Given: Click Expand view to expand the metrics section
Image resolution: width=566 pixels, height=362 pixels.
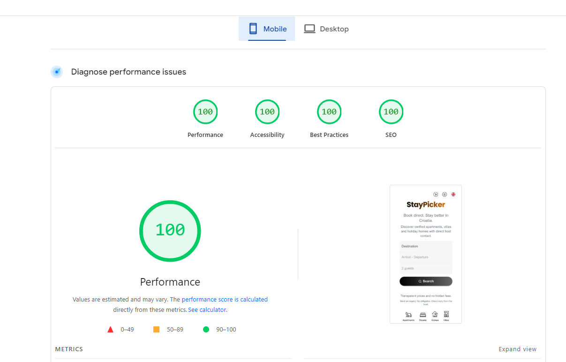Looking at the screenshot, I should (517, 349).
